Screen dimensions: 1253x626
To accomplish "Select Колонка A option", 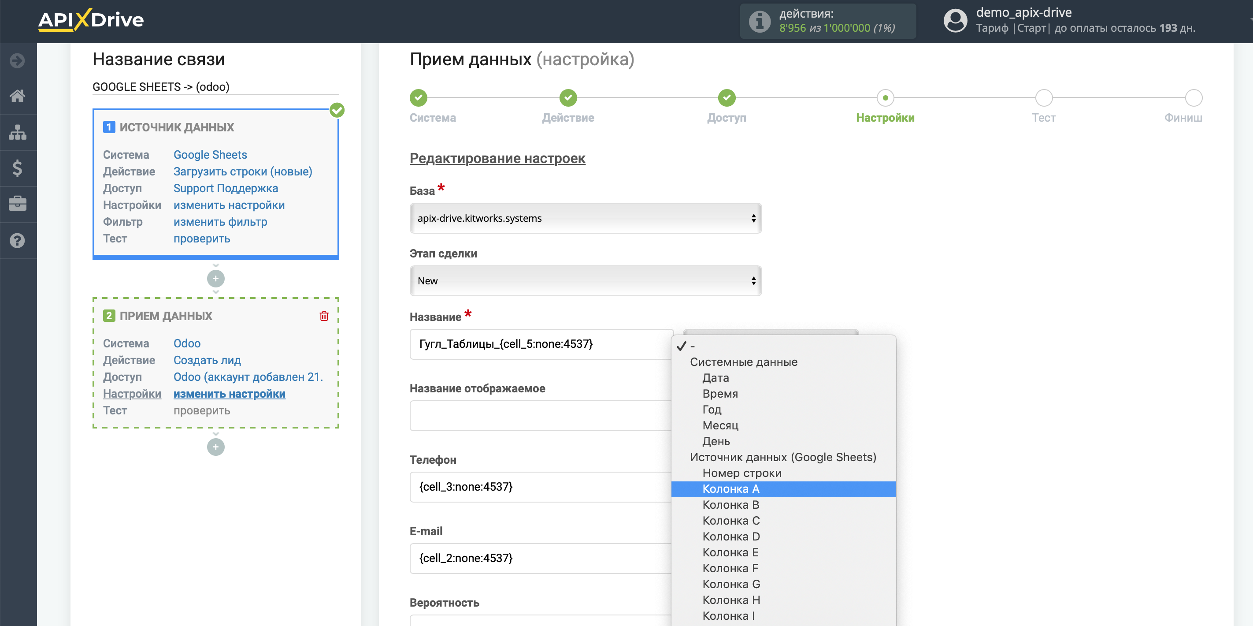I will pos(784,489).
